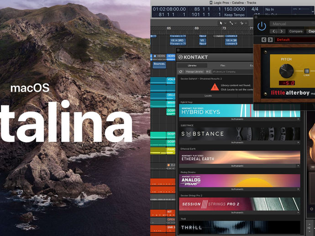Click the gray left arrow beside Default
Viewport: 315px width, 236px height.
click(264, 40)
